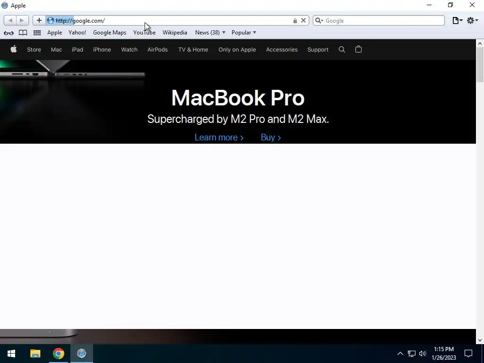Open the Accessories menu item
The width and height of the screenshot is (484, 363).
282,49
